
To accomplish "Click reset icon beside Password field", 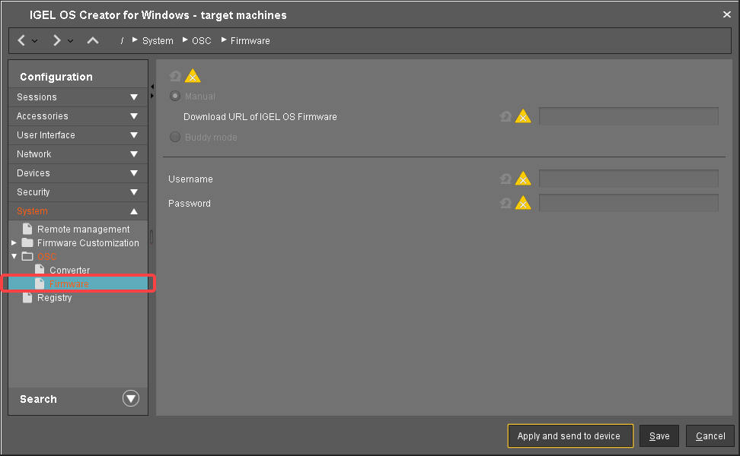I will tap(506, 203).
